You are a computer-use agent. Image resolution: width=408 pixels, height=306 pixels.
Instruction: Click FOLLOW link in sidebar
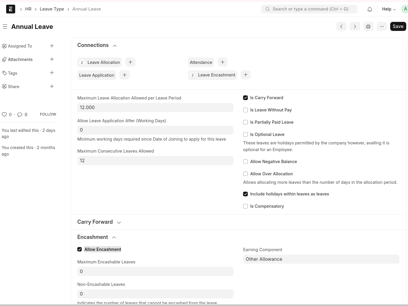tap(48, 114)
